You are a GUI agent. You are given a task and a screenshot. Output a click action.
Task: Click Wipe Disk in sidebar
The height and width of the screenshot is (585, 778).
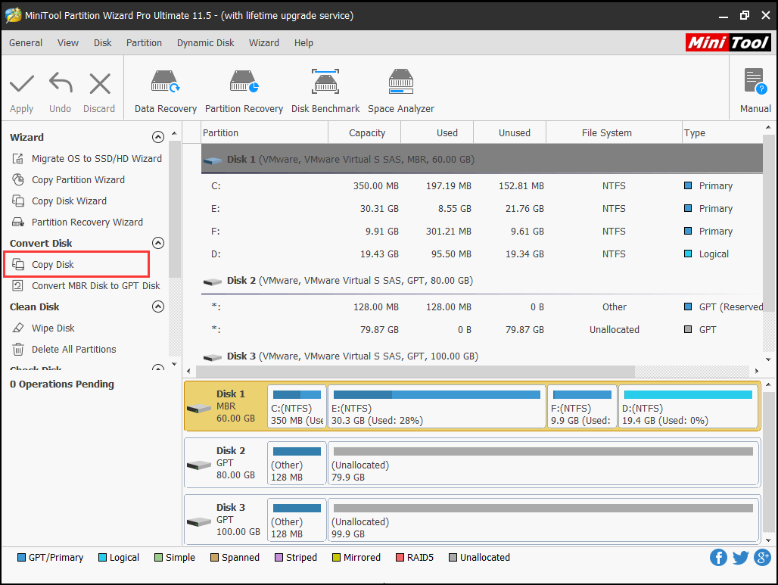pos(53,328)
